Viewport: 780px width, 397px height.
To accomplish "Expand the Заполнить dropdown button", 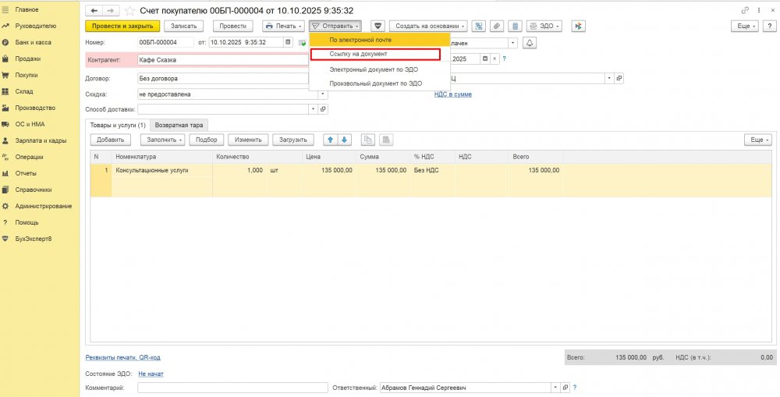I will tap(163, 140).
